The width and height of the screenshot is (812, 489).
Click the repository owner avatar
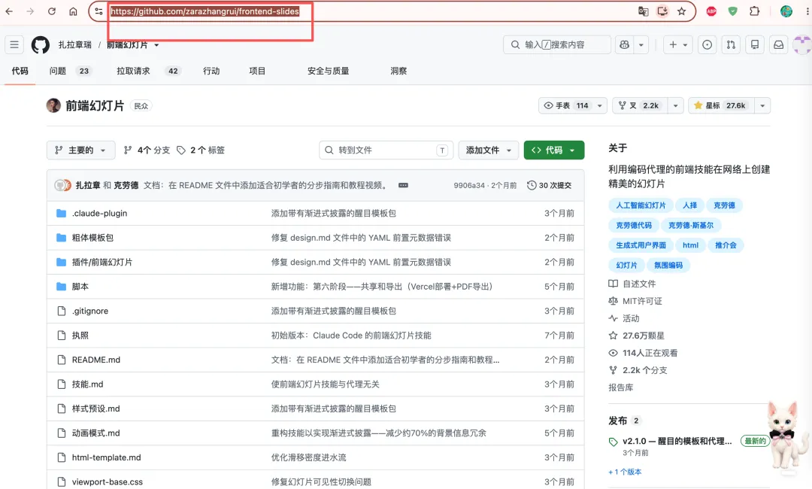(53, 105)
